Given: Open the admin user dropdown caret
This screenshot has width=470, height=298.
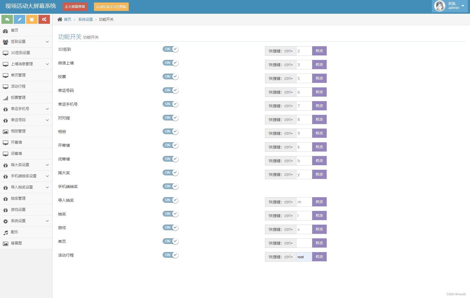Looking at the screenshot, I should [463, 6].
